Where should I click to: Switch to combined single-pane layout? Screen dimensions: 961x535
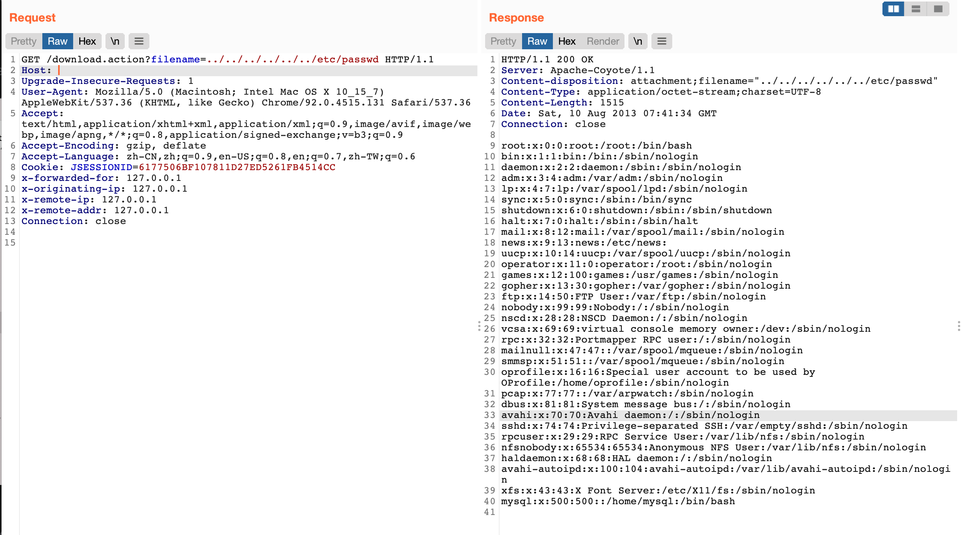click(938, 9)
